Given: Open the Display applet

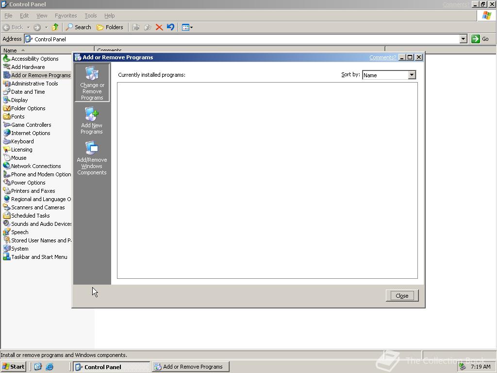Looking at the screenshot, I should click(x=16, y=100).
